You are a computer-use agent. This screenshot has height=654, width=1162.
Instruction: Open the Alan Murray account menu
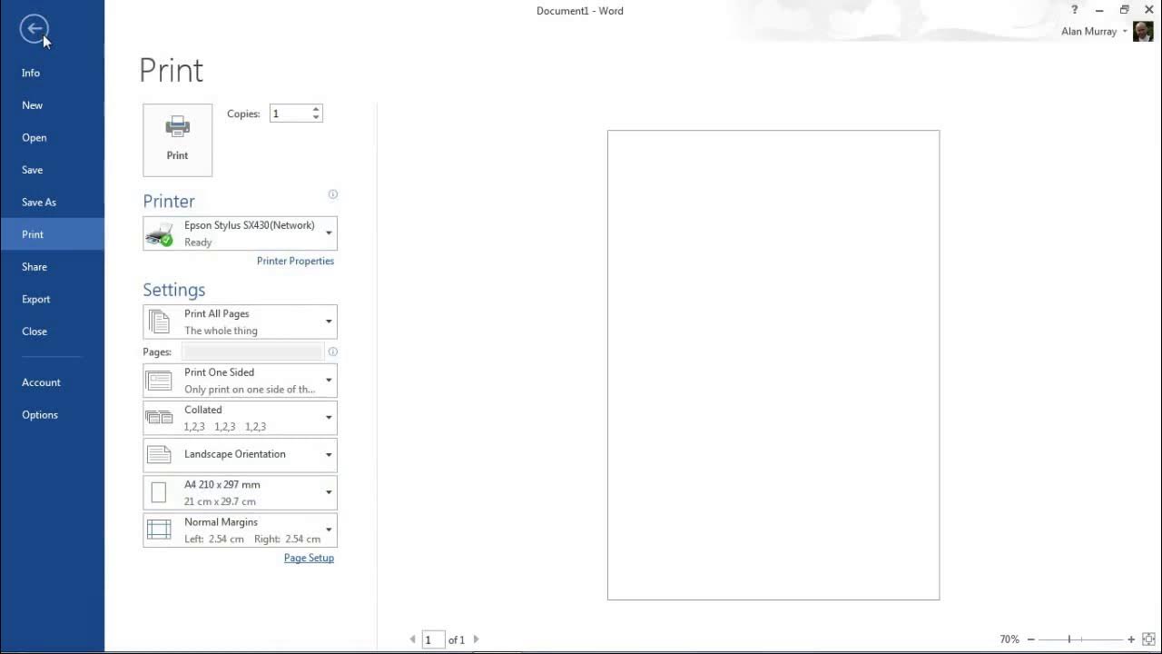click(x=1094, y=32)
